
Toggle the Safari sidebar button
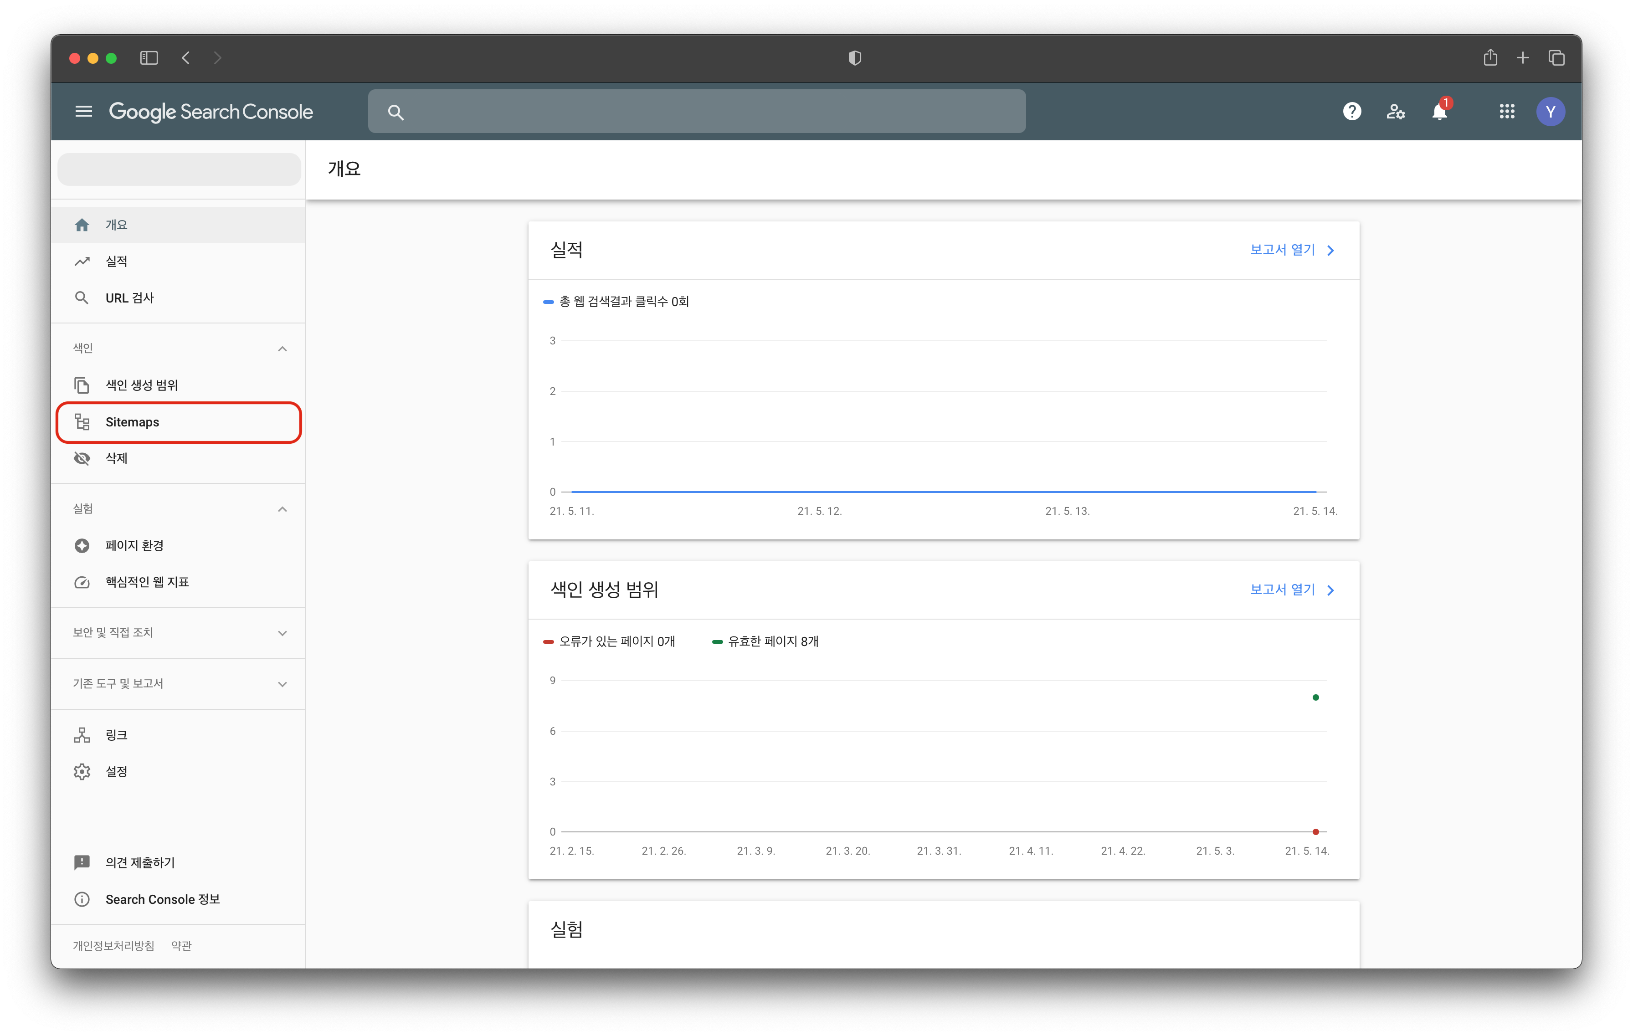coord(149,58)
